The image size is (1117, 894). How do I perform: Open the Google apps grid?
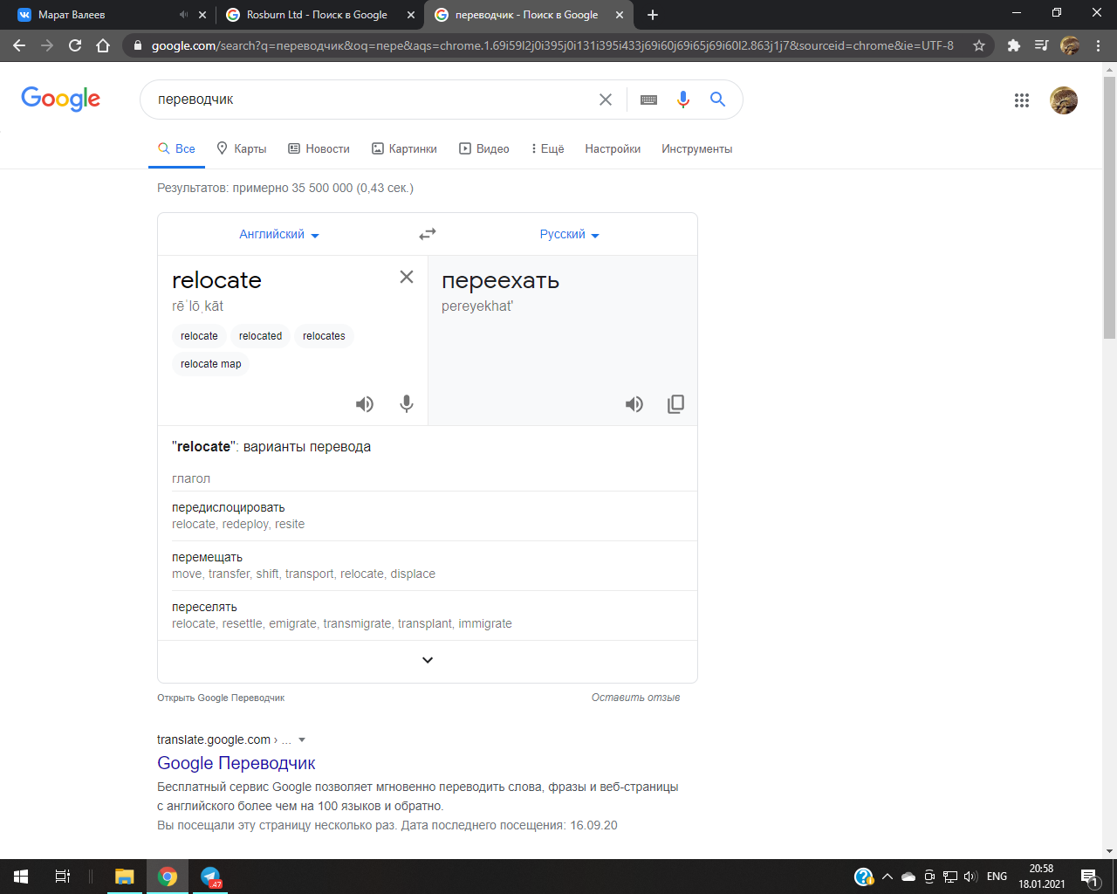click(x=1022, y=100)
